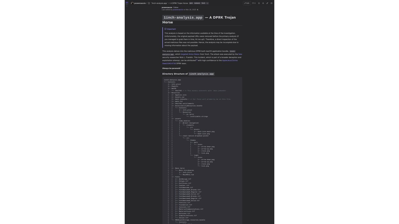
Task: Select the 'ShelfAI' binary line in tree
Action: click(178, 91)
